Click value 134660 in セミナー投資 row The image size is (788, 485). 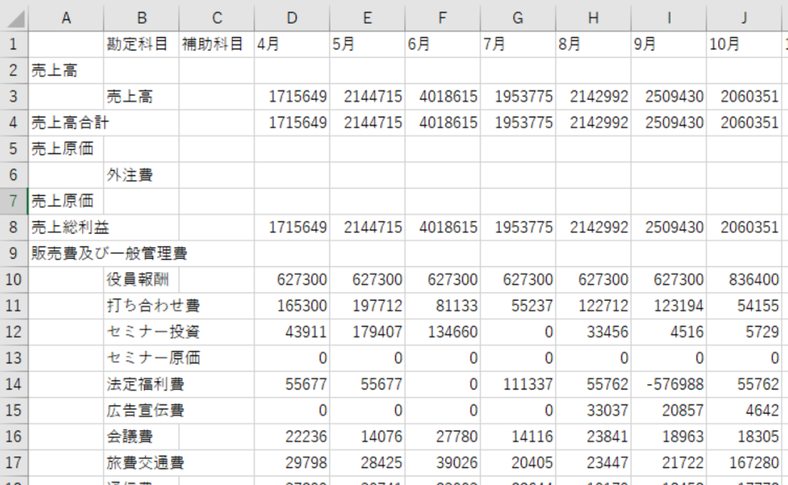[x=443, y=332]
